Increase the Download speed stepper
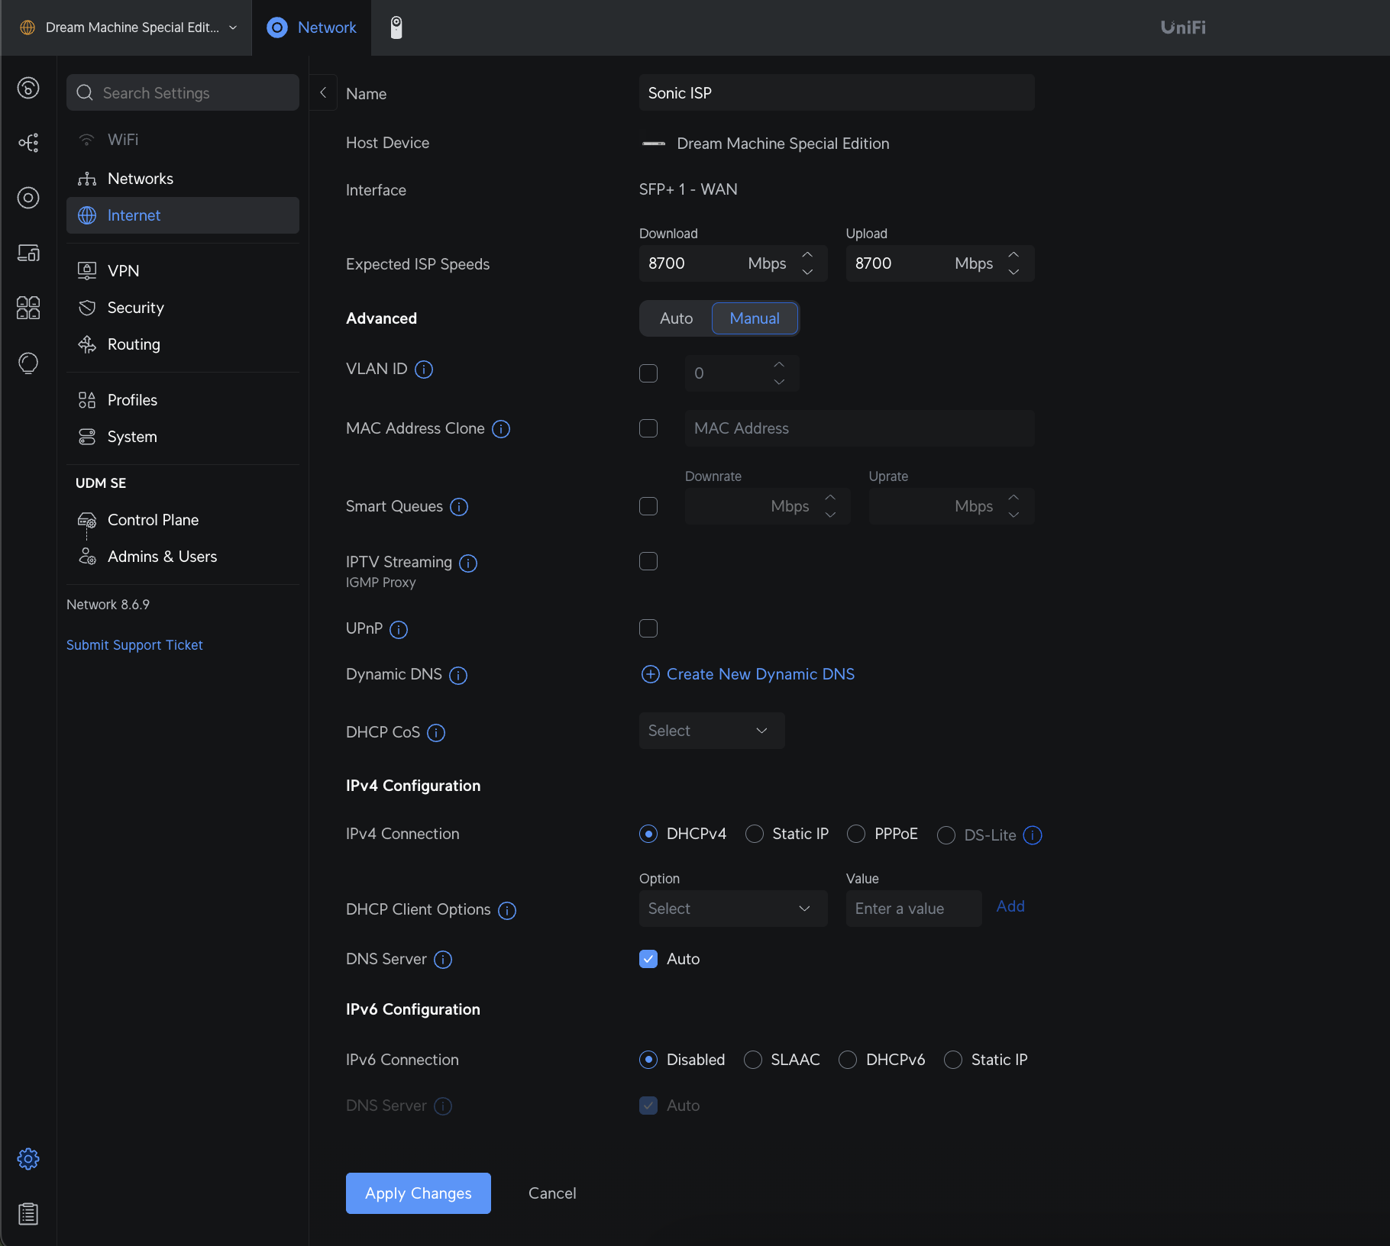 pos(807,254)
